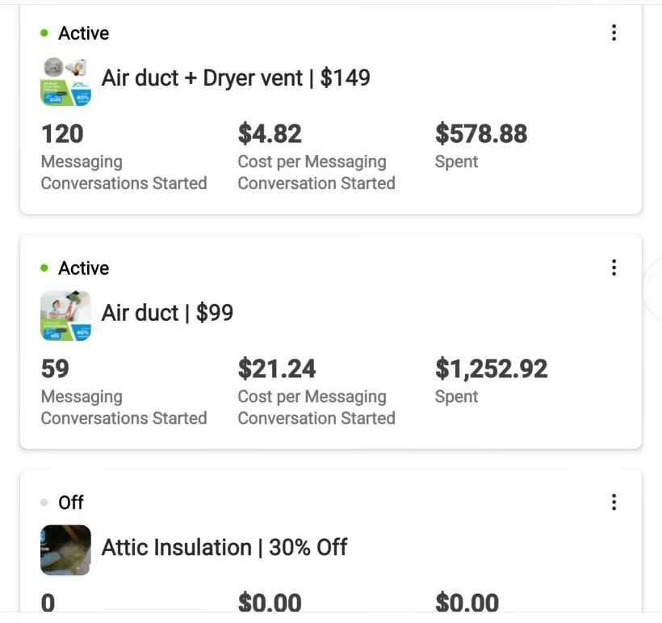Viewport: 662px width, 623px height.
Task: Open options menu for Air duct + Dryer vent
Action: coord(614,33)
